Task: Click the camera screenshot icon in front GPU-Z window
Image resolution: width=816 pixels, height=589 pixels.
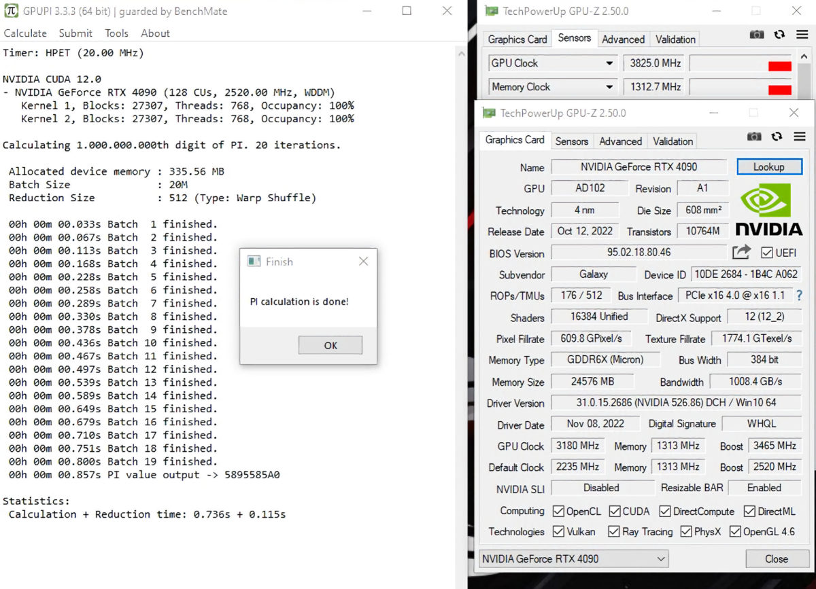Action: (754, 137)
